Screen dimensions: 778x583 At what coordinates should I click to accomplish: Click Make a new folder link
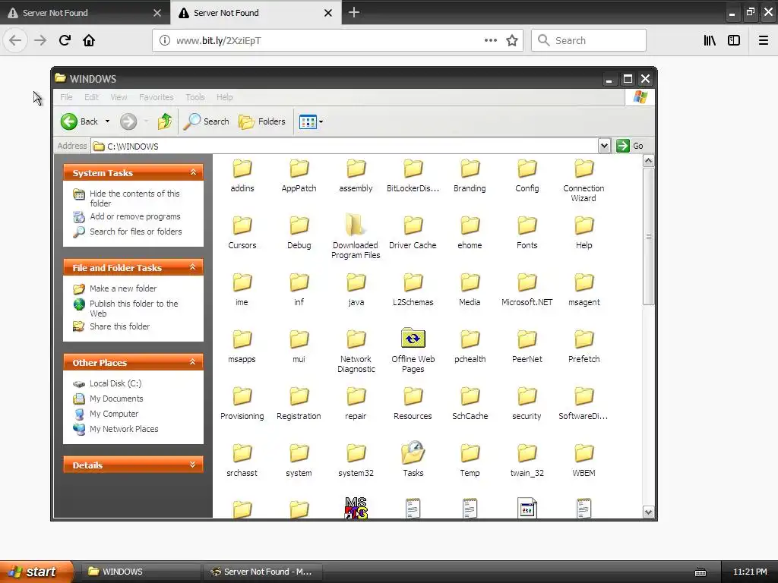(123, 288)
